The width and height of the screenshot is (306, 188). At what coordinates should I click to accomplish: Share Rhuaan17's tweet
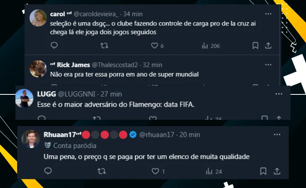277,171
